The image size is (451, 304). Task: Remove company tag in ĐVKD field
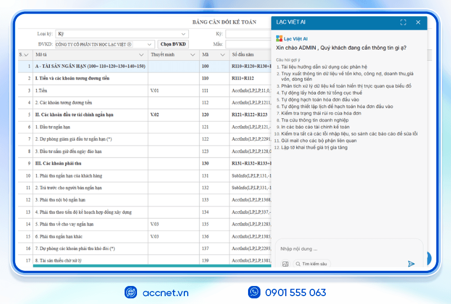129,44
